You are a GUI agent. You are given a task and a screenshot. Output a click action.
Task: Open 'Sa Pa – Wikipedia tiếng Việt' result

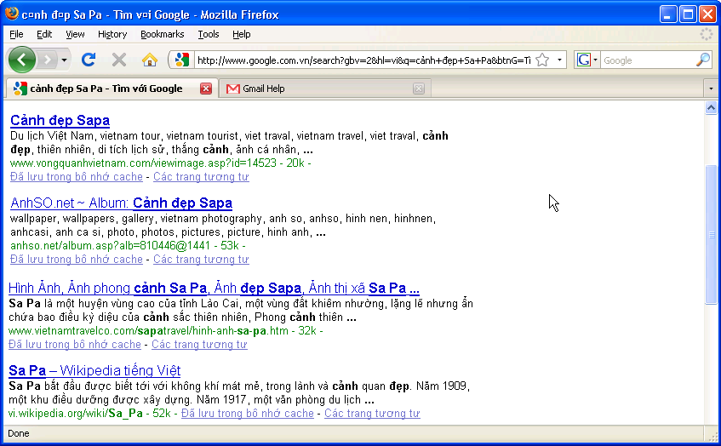click(x=94, y=370)
